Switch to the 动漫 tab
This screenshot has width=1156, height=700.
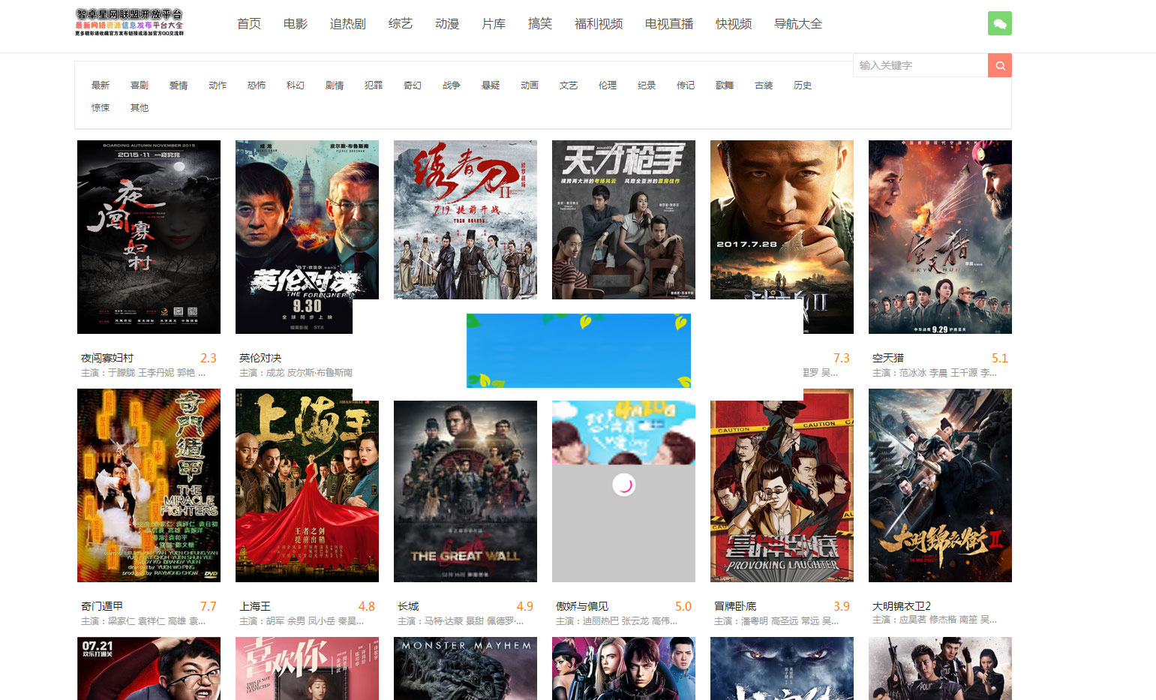(446, 23)
